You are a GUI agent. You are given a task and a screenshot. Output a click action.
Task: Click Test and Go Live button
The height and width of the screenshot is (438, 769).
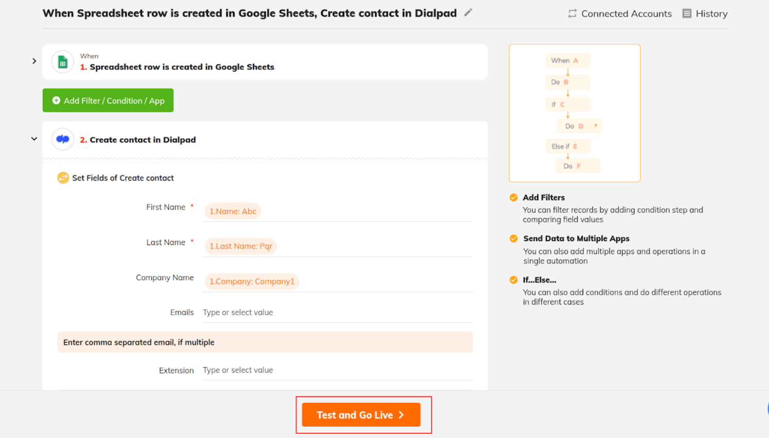(361, 415)
